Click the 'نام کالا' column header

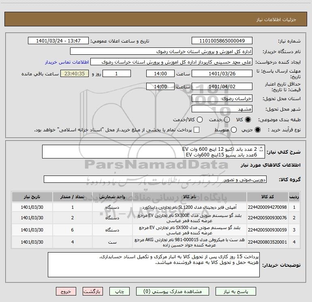[x=190, y=197]
